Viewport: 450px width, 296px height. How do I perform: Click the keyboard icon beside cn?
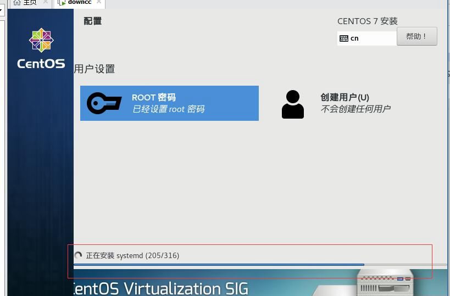[344, 38]
